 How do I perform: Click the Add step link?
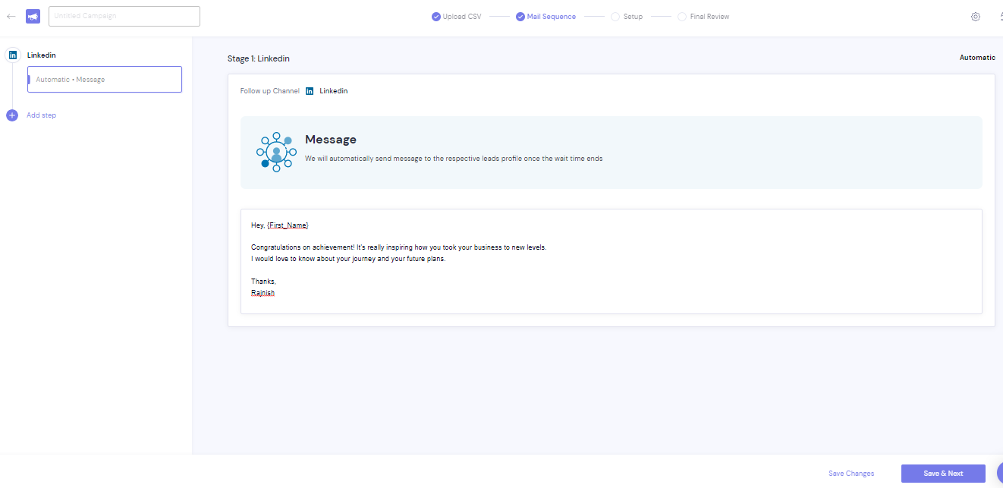click(41, 115)
